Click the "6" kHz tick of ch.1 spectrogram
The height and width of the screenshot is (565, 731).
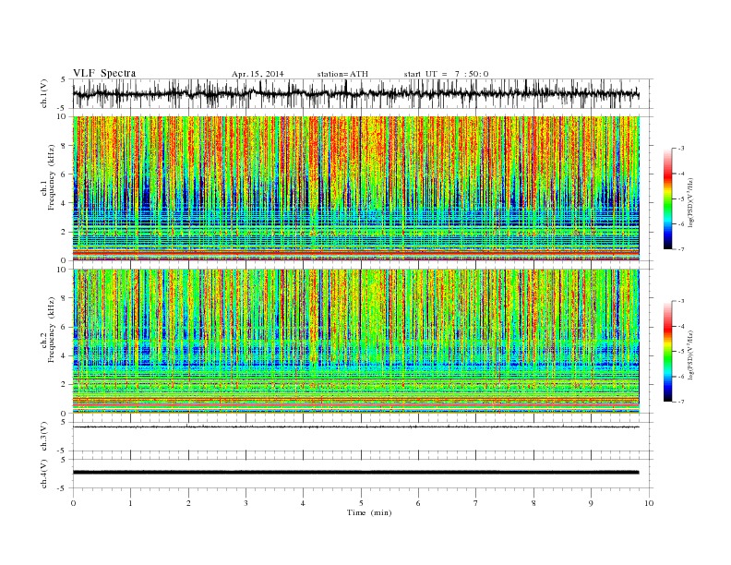pos(65,174)
